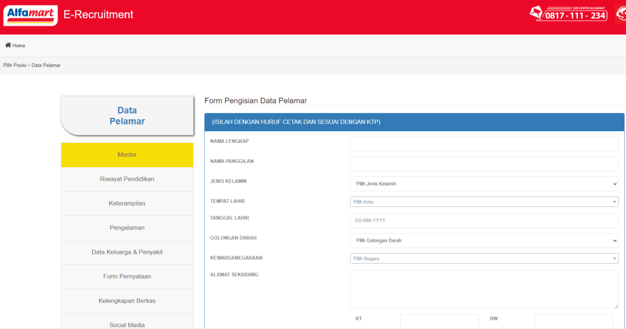Click the Home link text
The width and height of the screenshot is (626, 329).
tap(19, 46)
